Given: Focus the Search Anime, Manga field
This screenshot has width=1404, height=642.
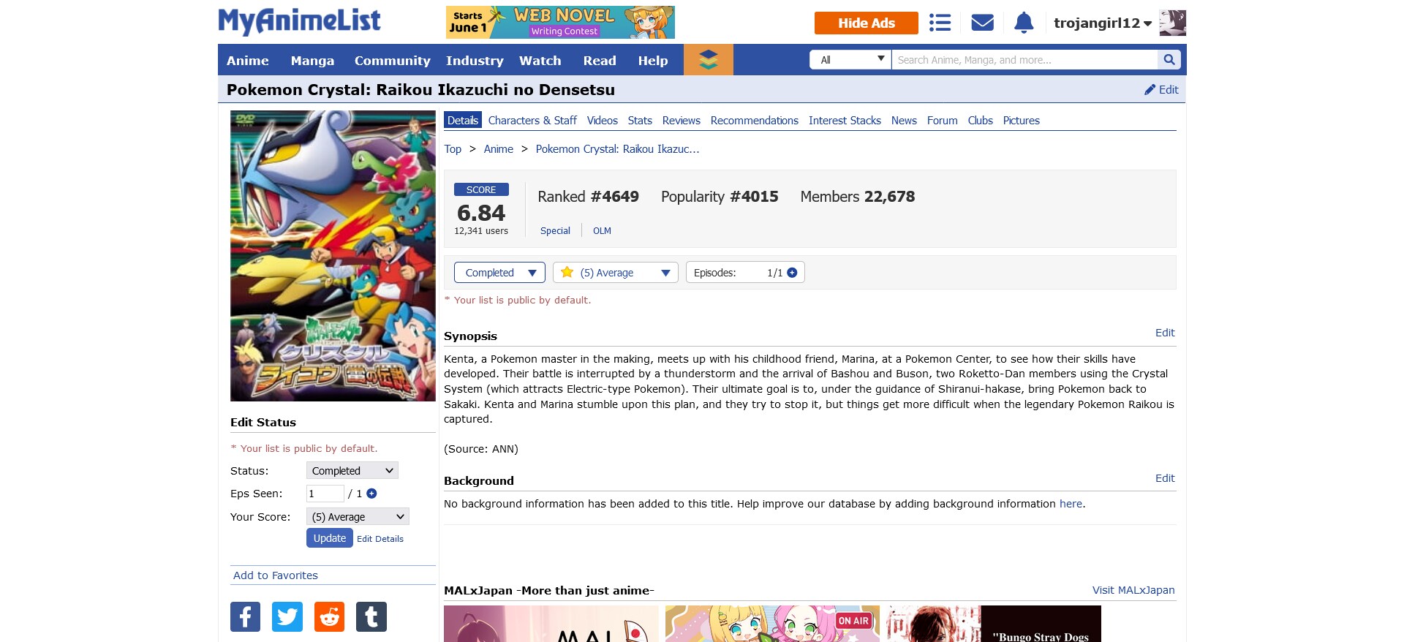Looking at the screenshot, I should (1024, 60).
